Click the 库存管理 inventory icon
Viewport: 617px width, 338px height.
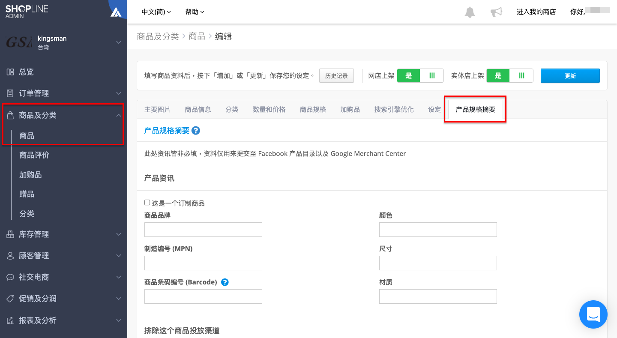pyautogui.click(x=10, y=234)
